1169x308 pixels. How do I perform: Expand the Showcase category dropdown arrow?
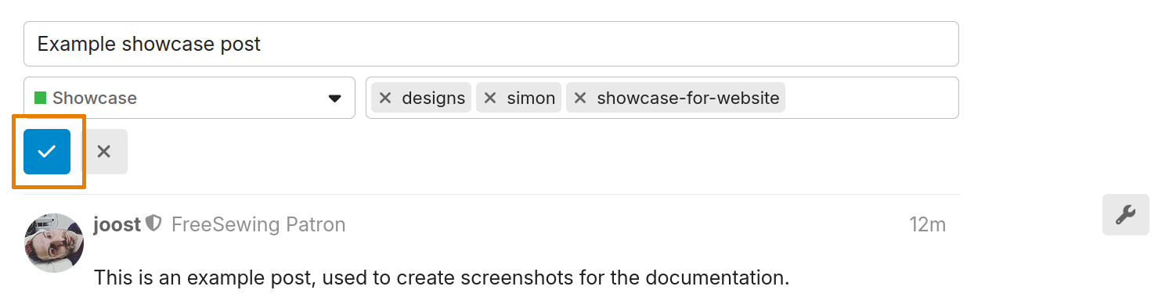coord(334,98)
